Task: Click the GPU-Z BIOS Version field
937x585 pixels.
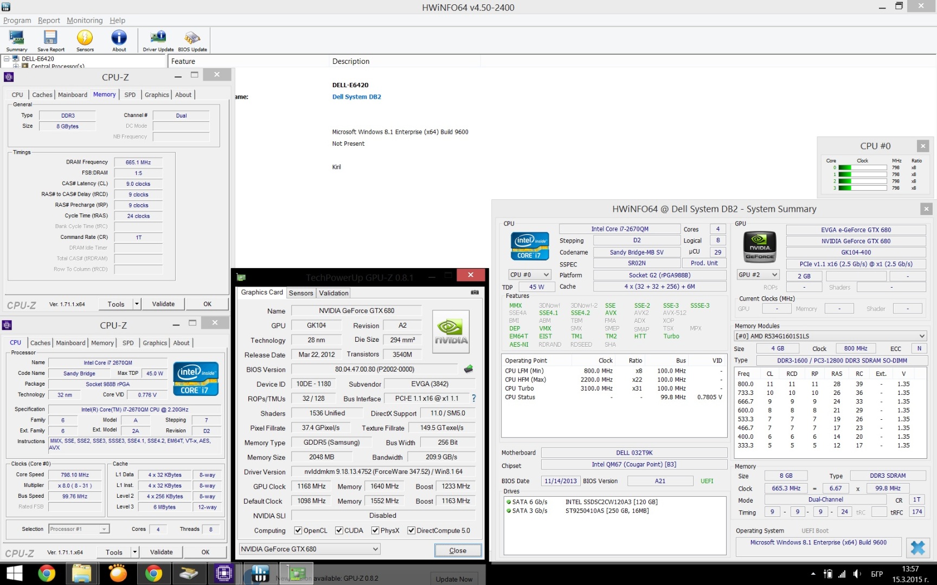Action: coord(375,369)
